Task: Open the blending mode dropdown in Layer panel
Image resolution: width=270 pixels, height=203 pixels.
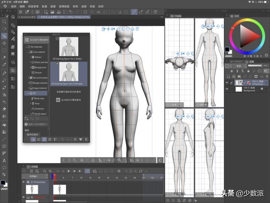Action: click(x=240, y=66)
